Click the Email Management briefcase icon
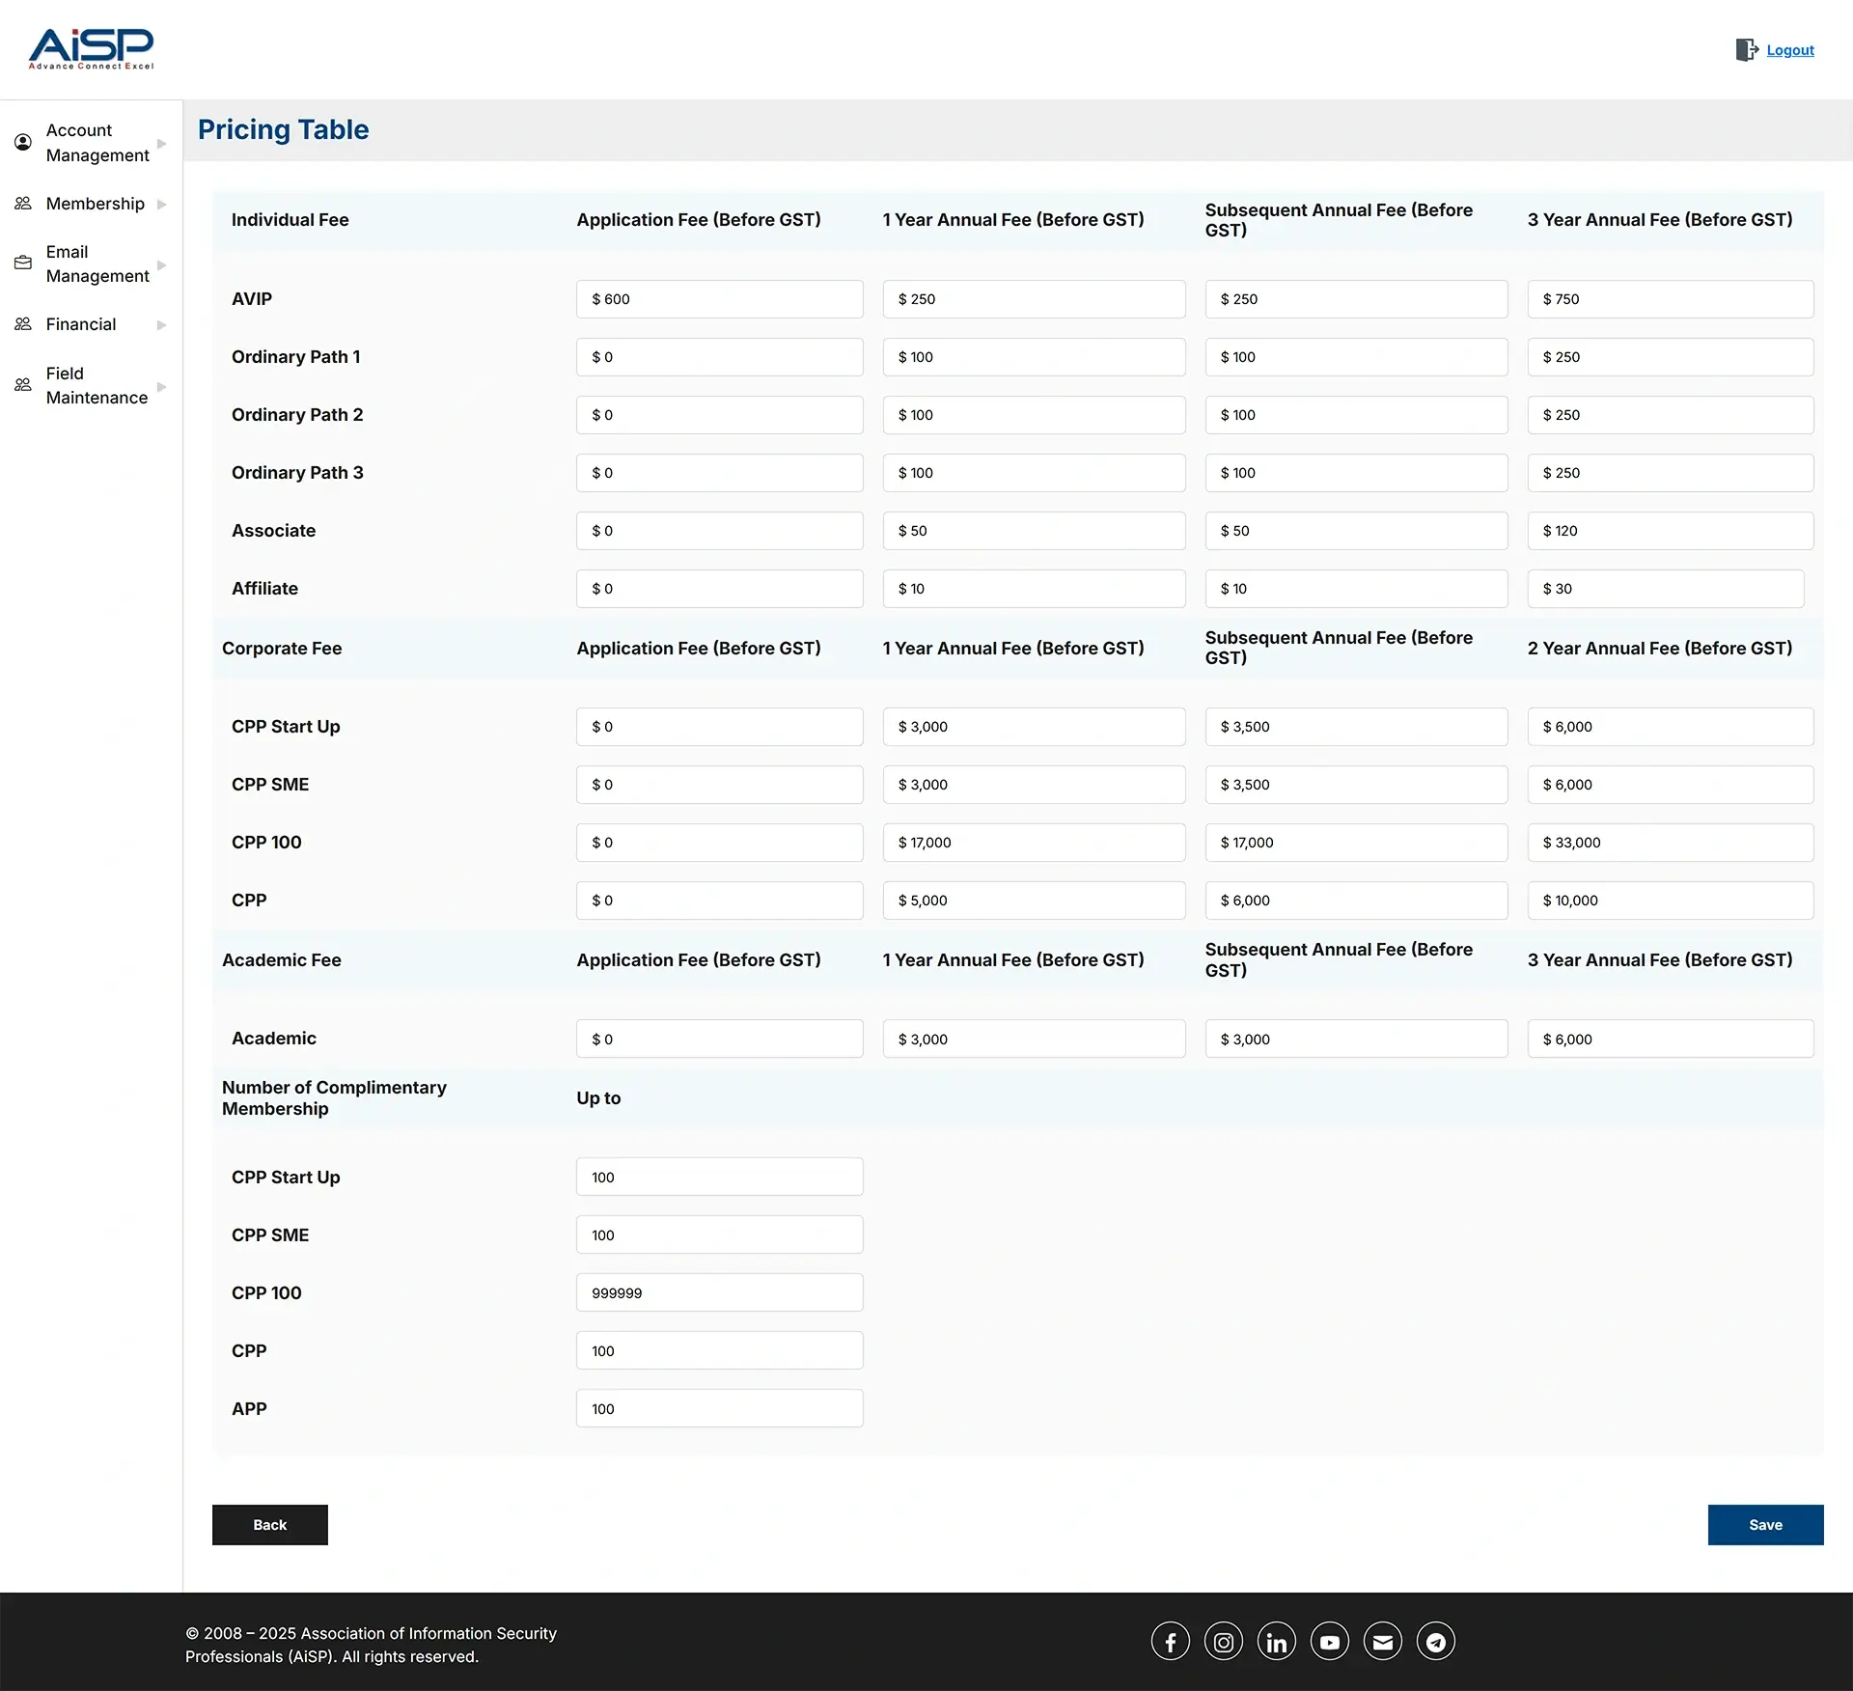Screen dimensions: 1853x1691 pos(24,263)
